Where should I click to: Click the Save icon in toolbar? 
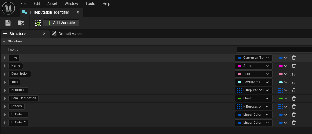point(8,23)
